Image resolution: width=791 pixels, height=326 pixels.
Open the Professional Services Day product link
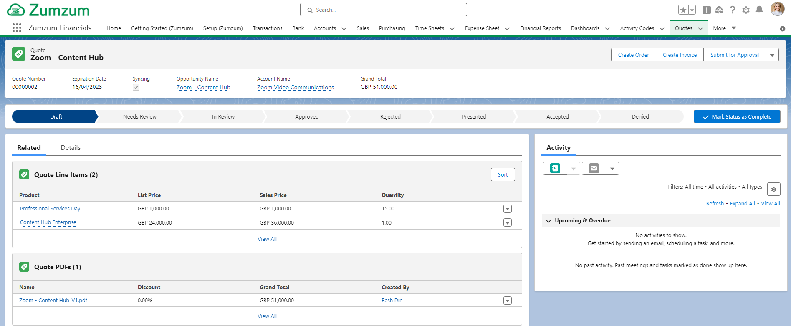tap(50, 209)
